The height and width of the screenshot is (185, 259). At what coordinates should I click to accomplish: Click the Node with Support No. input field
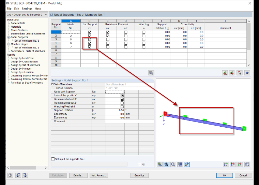pos(115,92)
